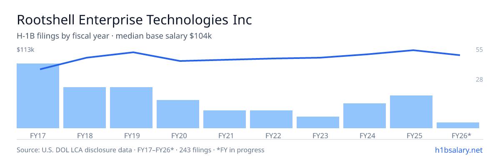Image resolution: width=500 pixels, height=166 pixels.
Task: Select the $113k axis label
Action: [x=25, y=50]
